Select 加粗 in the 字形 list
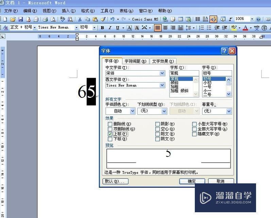Viewport: 271px width, 218px height. point(174,87)
